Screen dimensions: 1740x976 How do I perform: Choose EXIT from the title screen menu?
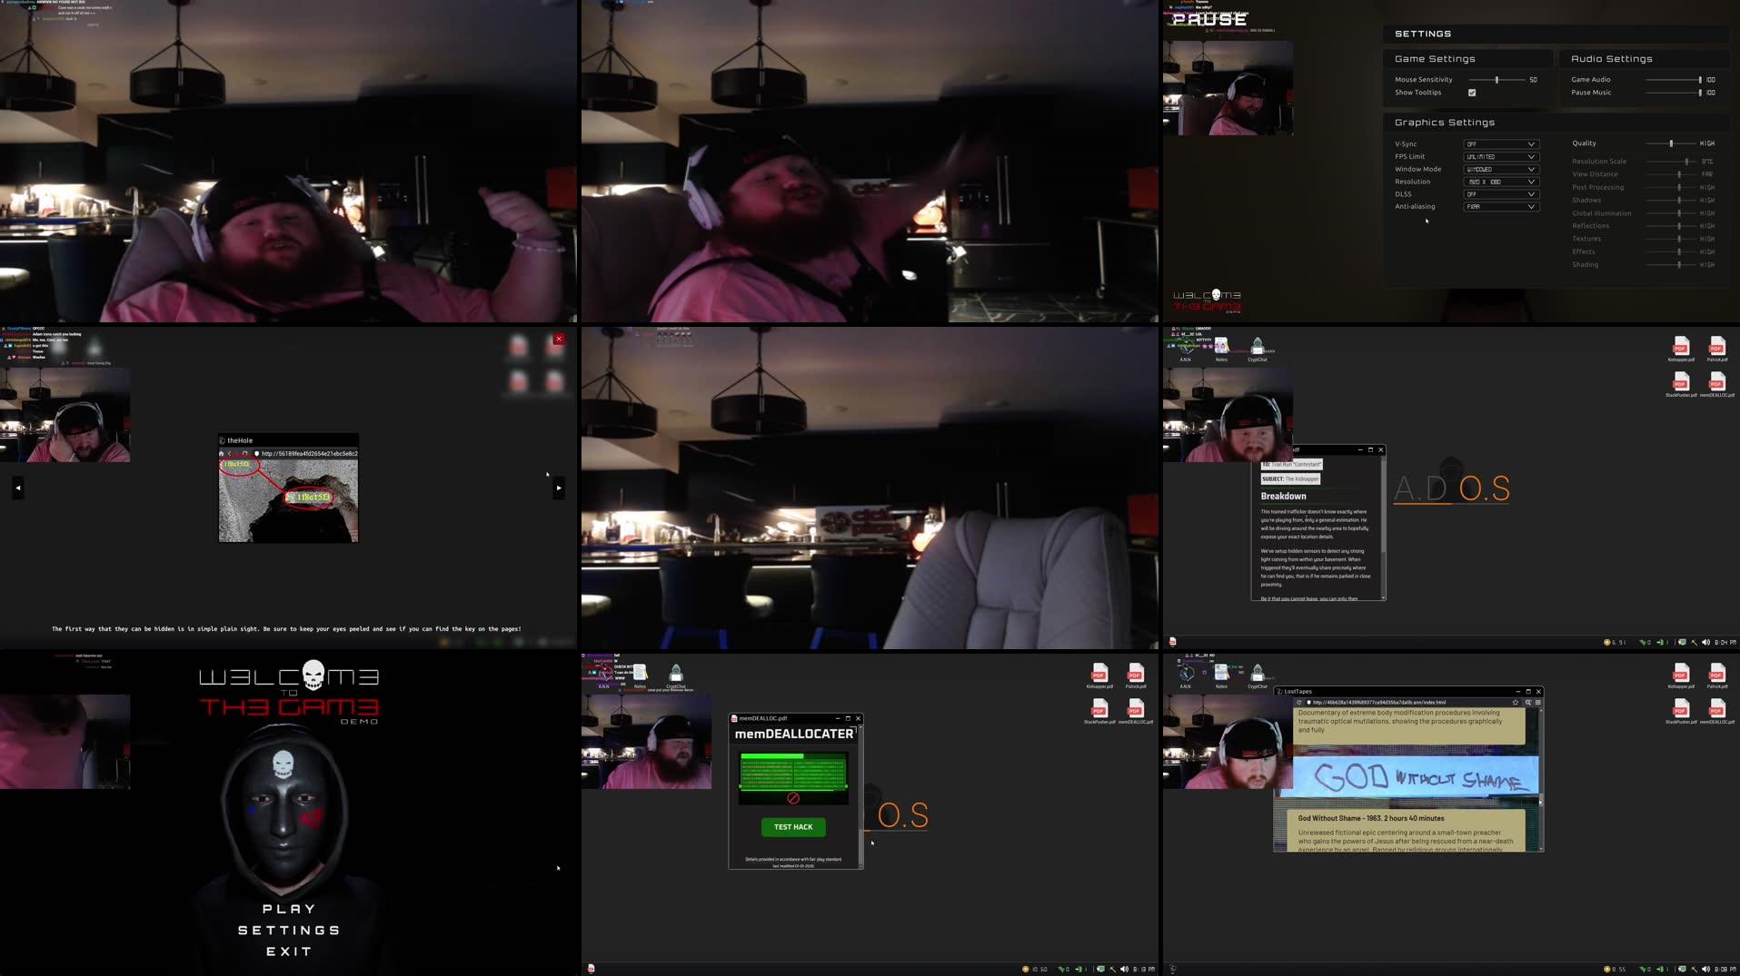click(289, 951)
